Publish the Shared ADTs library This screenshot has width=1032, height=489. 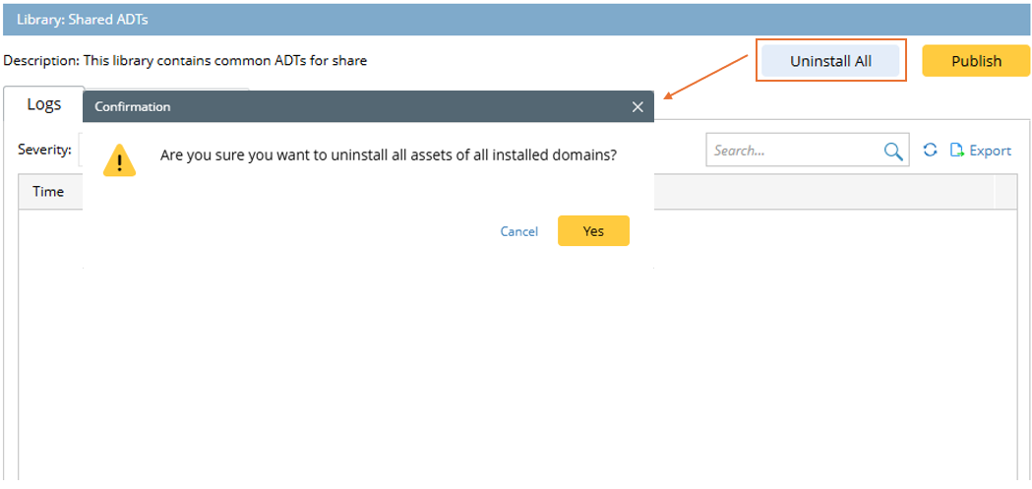976,61
